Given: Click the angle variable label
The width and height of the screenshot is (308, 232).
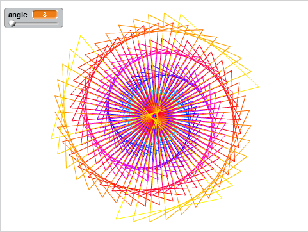Looking at the screenshot, I should 18,15.
